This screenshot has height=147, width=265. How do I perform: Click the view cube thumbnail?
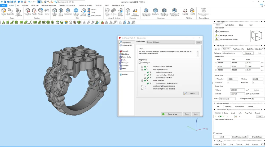click(257, 36)
